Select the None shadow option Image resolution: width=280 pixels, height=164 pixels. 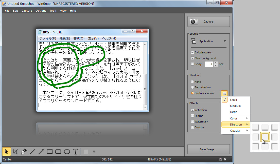tap(192, 82)
